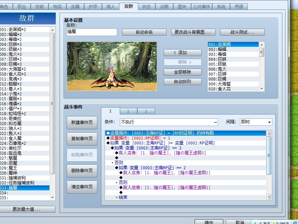Switch to the 图块 tab
The height and width of the screenshot is (224, 298).
(x=182, y=7)
